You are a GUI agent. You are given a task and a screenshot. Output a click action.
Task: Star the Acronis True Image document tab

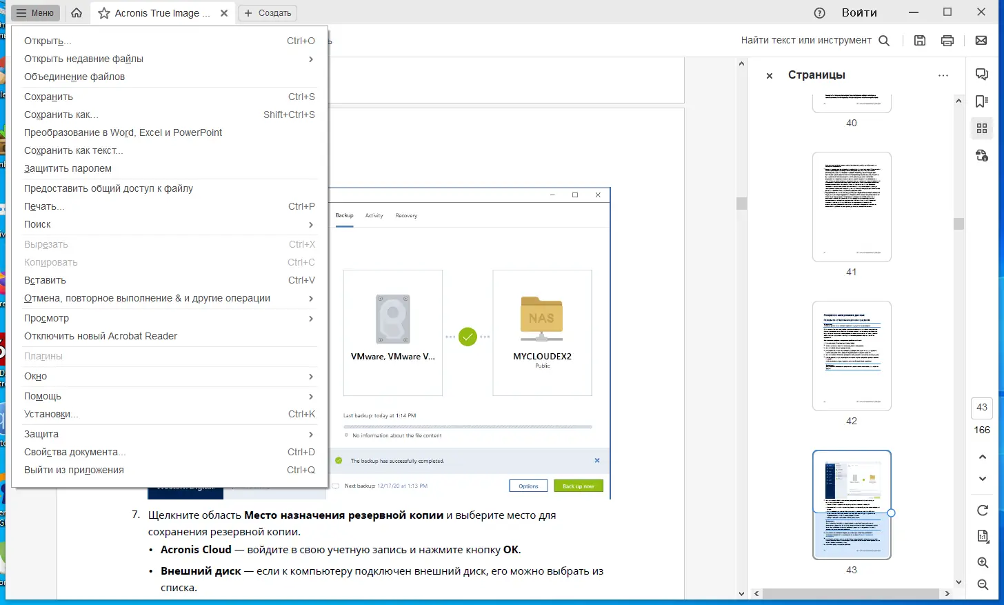[104, 13]
